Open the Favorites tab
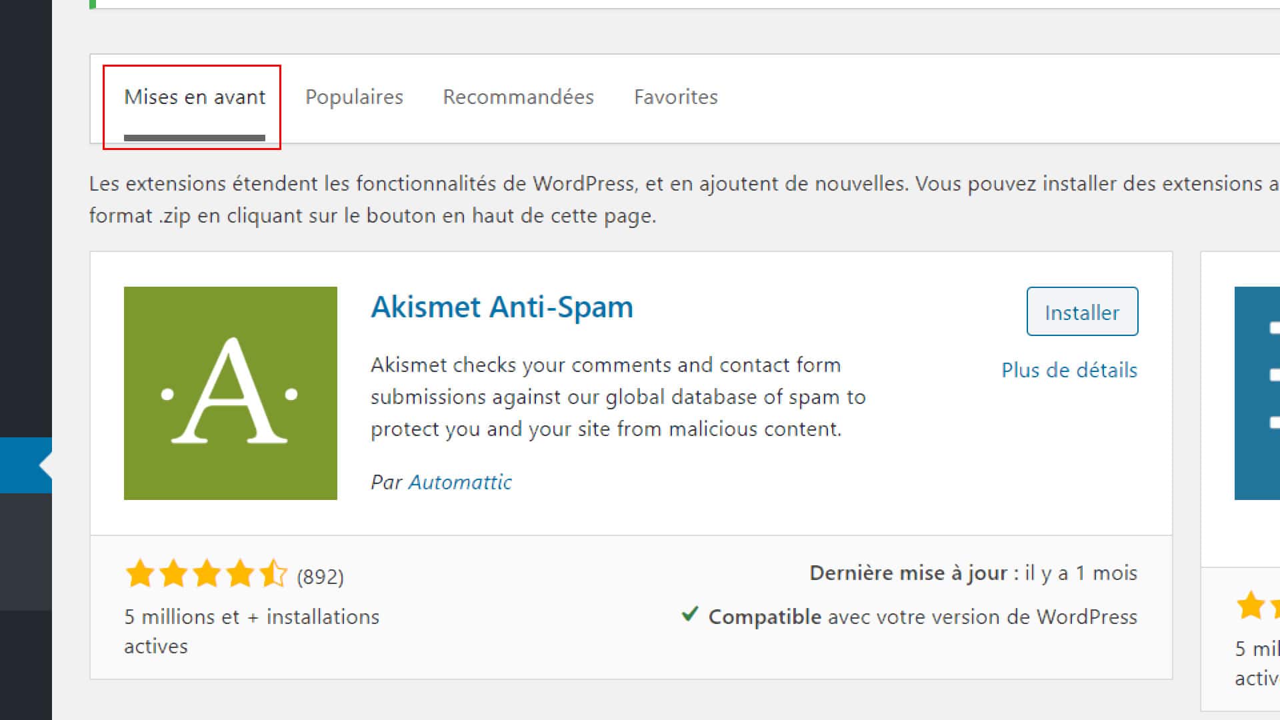 tap(675, 97)
